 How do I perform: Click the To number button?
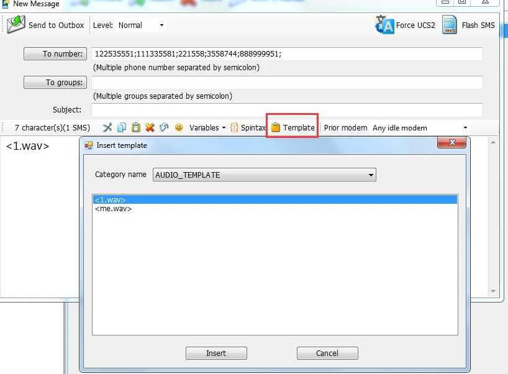[x=55, y=54]
